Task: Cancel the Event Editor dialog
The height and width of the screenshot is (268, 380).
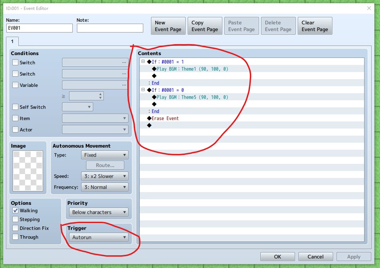Action: [315, 257]
